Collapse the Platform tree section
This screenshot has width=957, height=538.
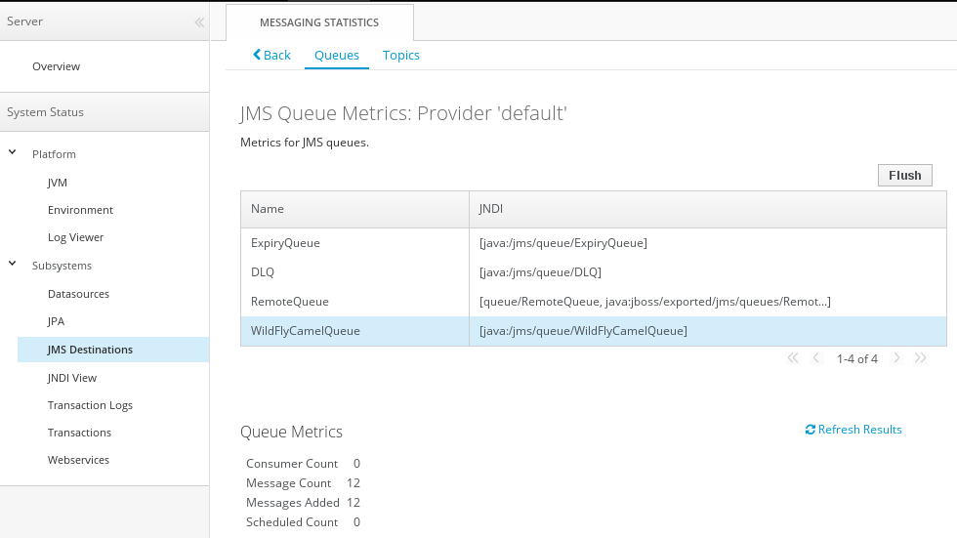pyautogui.click(x=13, y=153)
